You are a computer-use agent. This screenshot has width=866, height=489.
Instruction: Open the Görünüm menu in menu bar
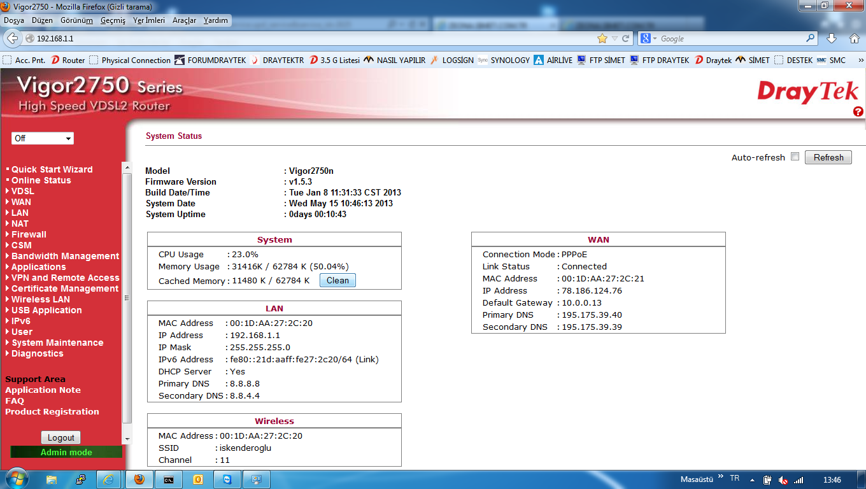coord(76,20)
